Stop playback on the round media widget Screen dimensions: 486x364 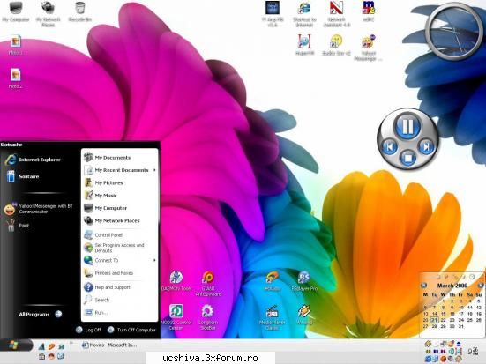[x=407, y=158]
